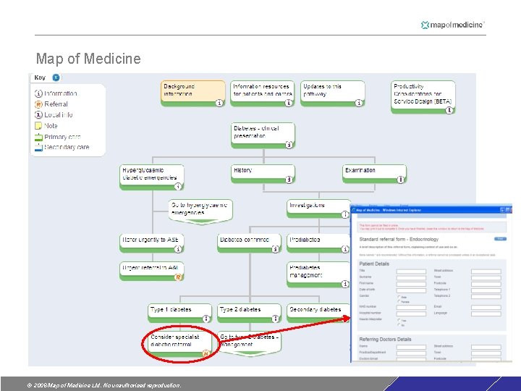Open referral icon on Urgent referral to A&E
The width and height of the screenshot is (521, 391).
point(179,277)
